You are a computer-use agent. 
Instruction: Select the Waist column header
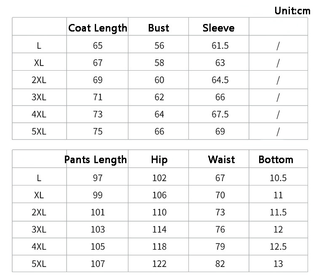(221, 160)
